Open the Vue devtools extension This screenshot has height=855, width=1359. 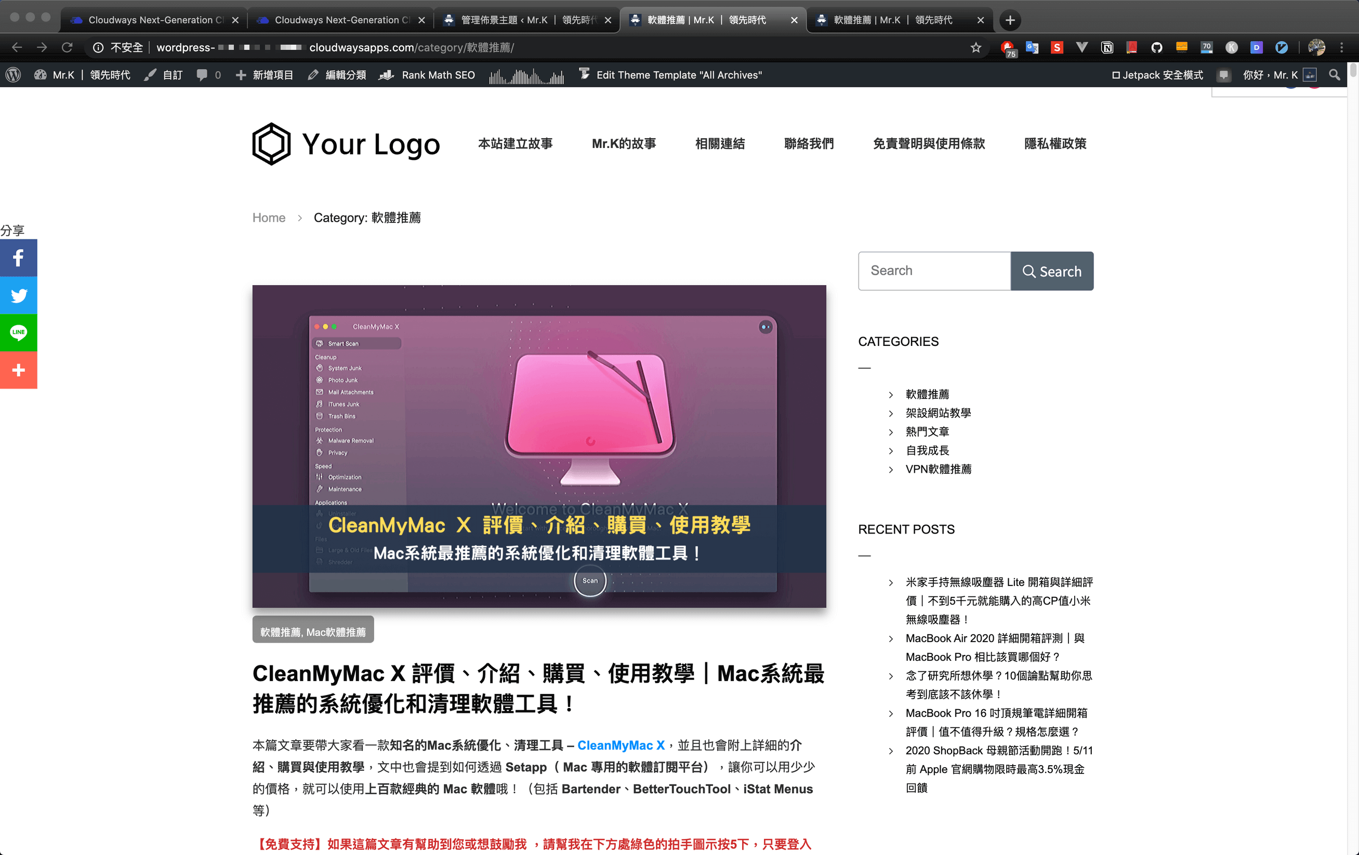point(1082,47)
